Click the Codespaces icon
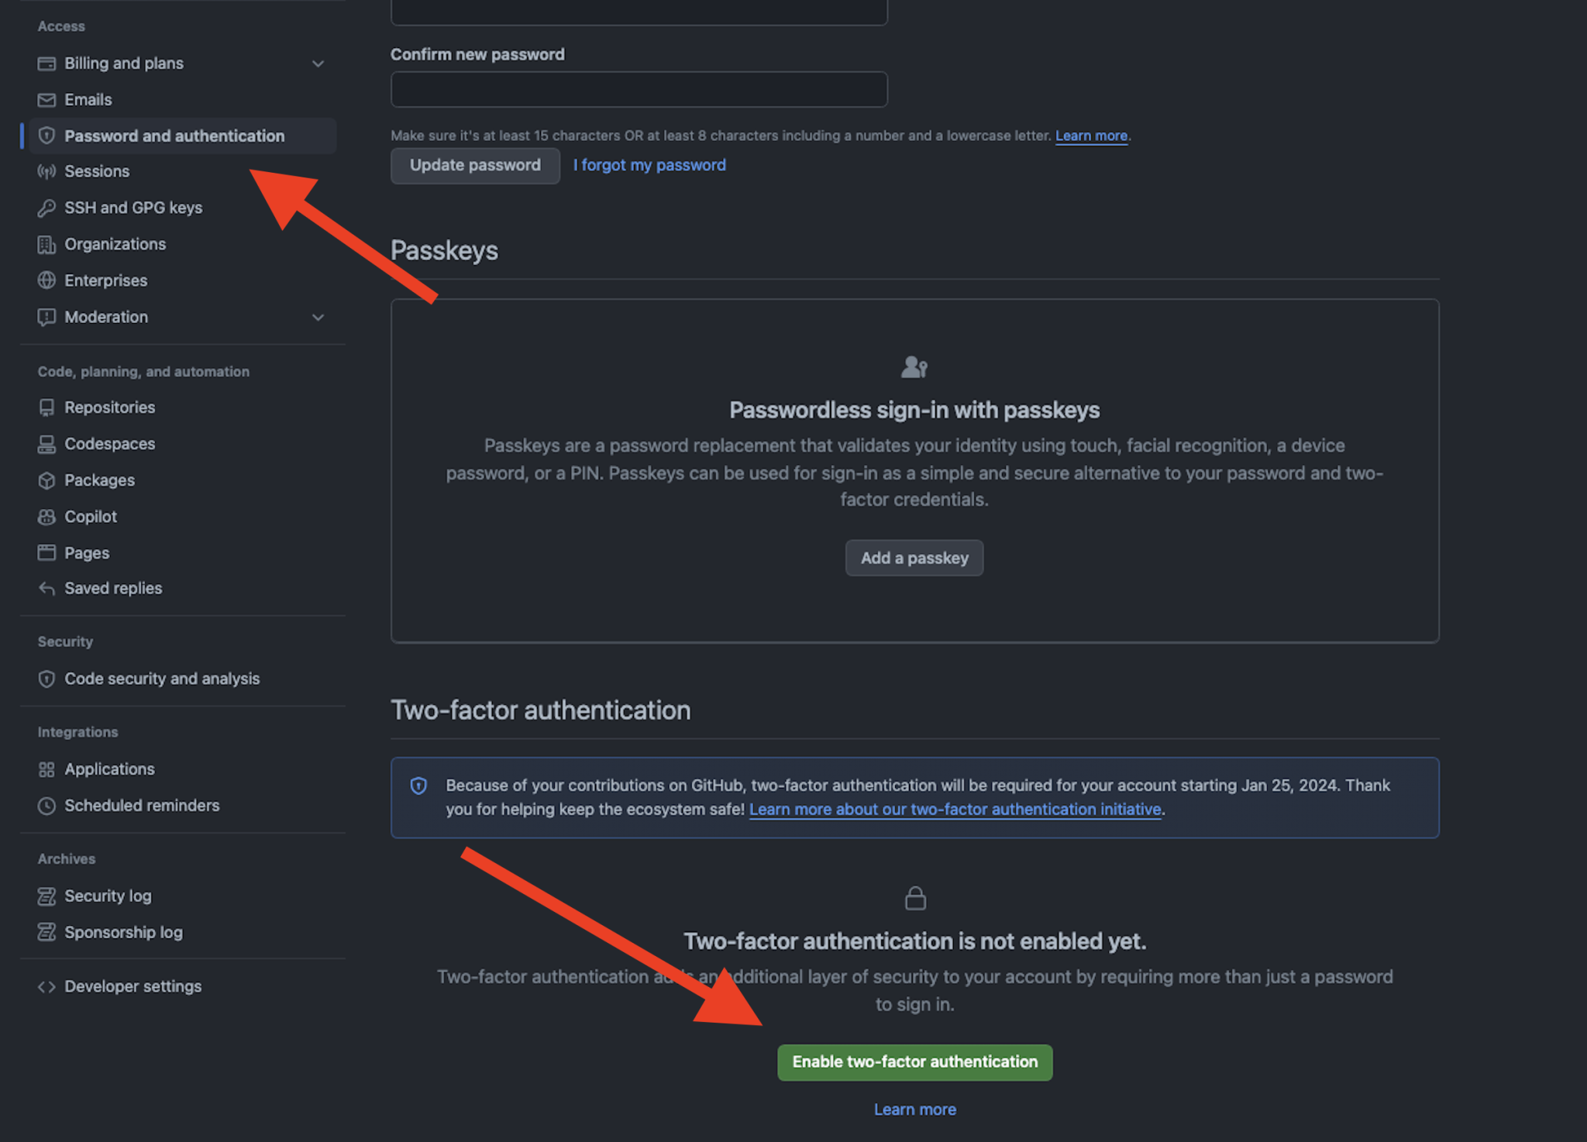Viewport: 1587px width, 1142px height. click(47, 444)
